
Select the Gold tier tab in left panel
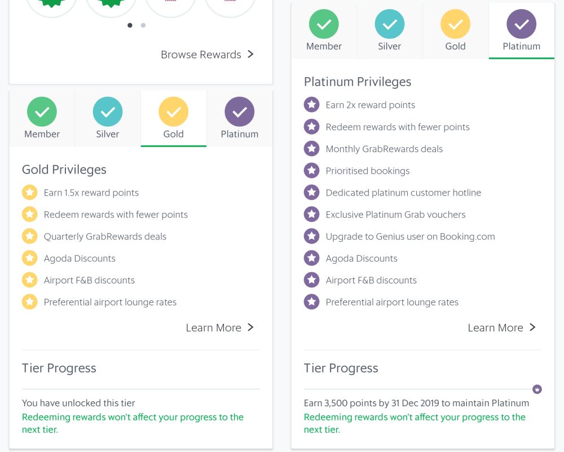(173, 118)
